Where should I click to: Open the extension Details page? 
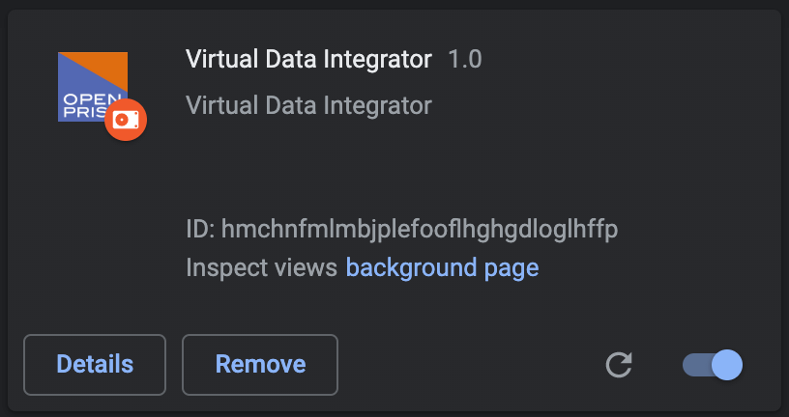click(95, 365)
